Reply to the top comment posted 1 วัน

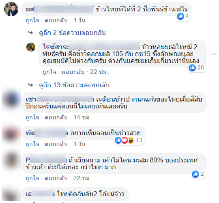coord(56,20)
